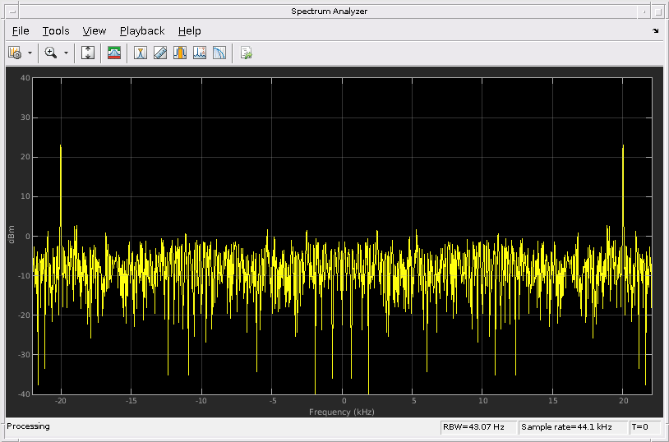Select the Zoom magnifier tool
The image size is (669, 442).
[51, 53]
